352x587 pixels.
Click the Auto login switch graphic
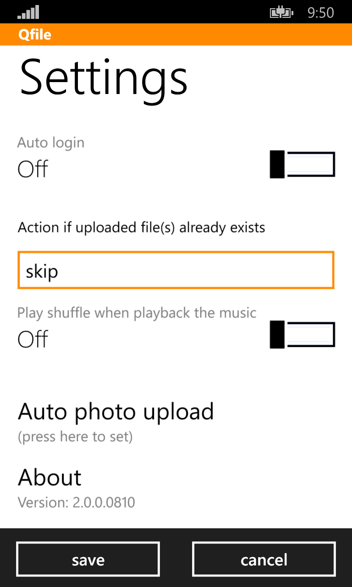pyautogui.click(x=302, y=164)
